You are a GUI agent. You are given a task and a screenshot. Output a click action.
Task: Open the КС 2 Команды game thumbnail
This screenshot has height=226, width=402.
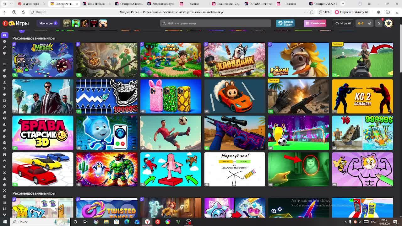(x=362, y=96)
